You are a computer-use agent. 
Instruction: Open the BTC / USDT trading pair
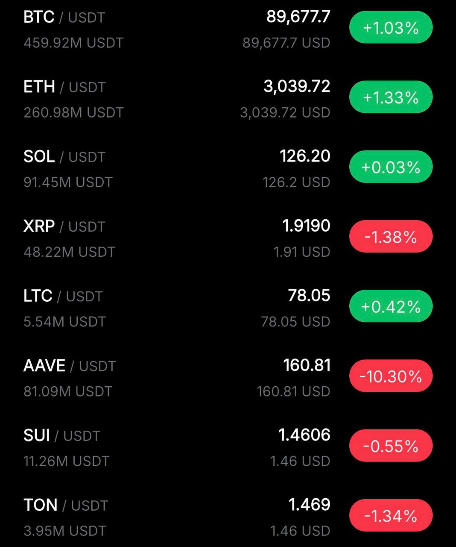tap(64, 18)
